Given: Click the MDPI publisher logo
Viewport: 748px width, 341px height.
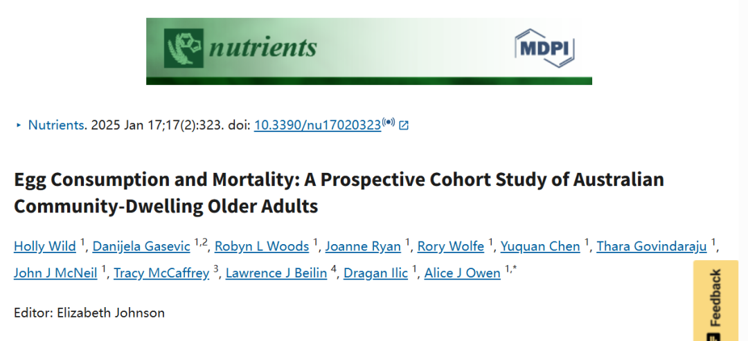Looking at the screenshot, I should (545, 47).
